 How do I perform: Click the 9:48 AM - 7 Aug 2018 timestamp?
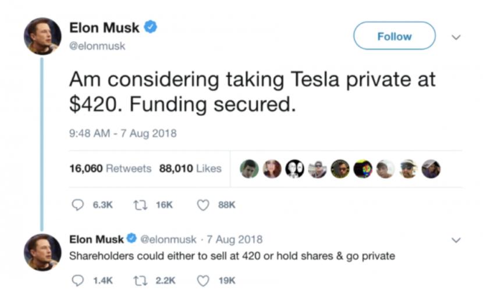(122, 133)
